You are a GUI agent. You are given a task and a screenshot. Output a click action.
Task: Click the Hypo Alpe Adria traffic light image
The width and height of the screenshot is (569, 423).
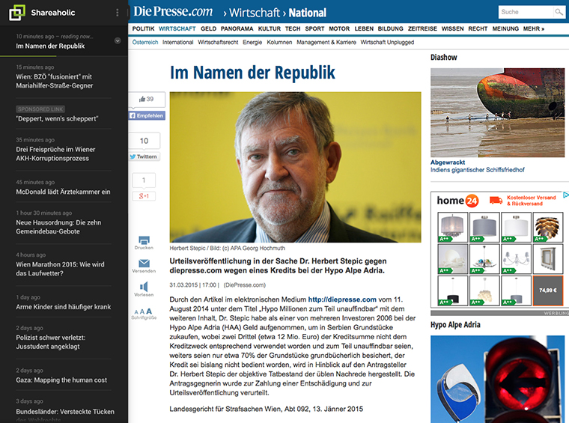click(x=498, y=379)
